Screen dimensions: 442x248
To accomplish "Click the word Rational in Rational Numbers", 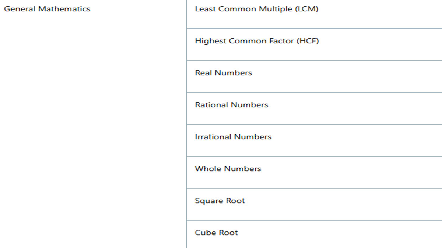I will (211, 105).
